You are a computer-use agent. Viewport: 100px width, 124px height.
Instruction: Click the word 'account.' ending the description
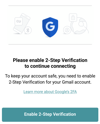(x=83, y=82)
